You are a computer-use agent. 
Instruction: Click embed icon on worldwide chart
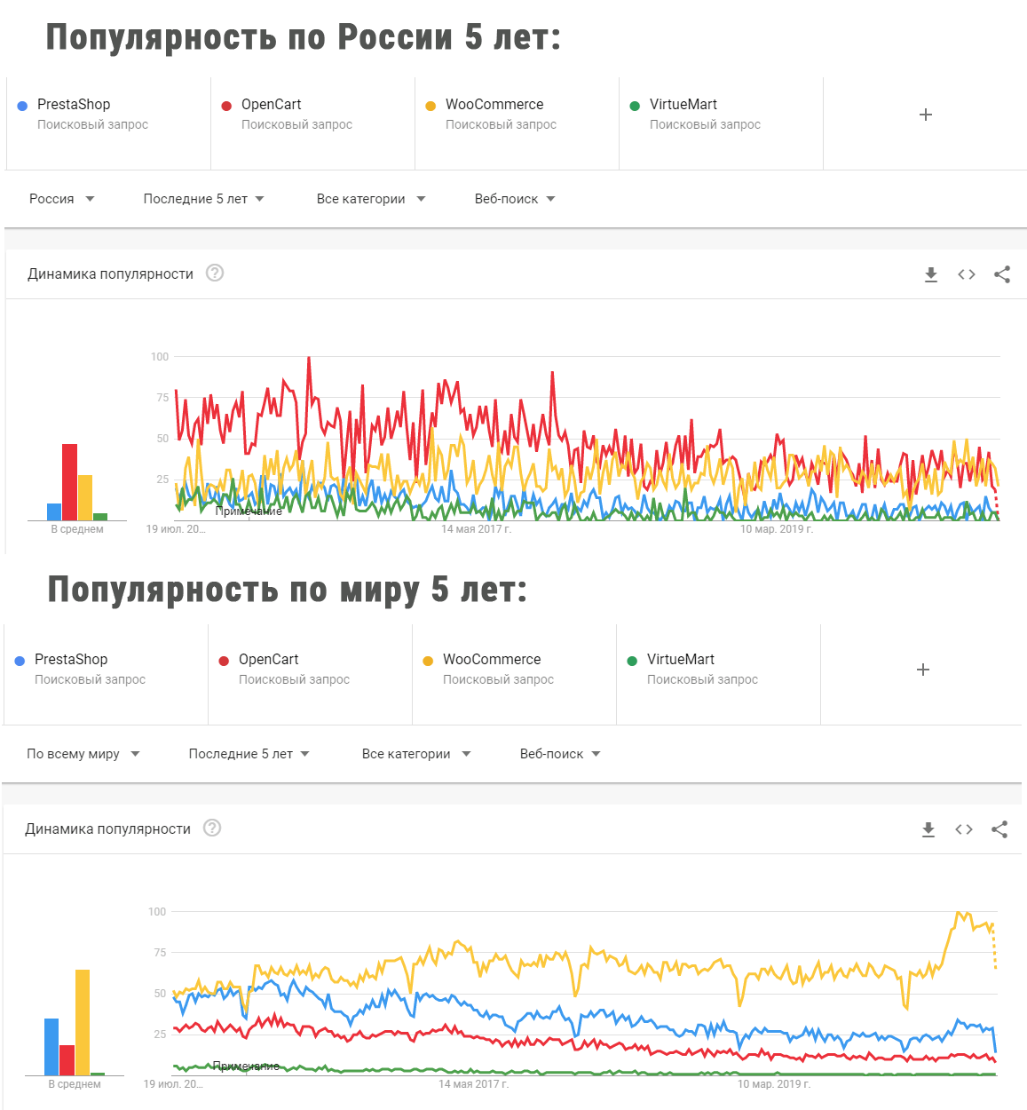coord(964,829)
